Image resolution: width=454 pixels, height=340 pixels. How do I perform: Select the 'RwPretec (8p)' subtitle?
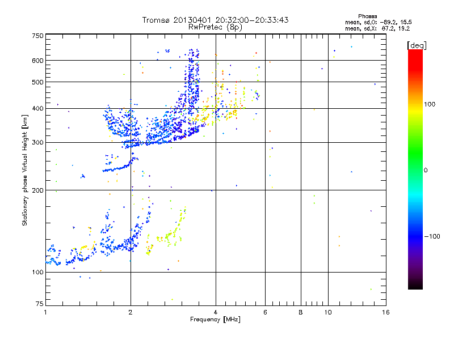pyautogui.click(x=215, y=27)
